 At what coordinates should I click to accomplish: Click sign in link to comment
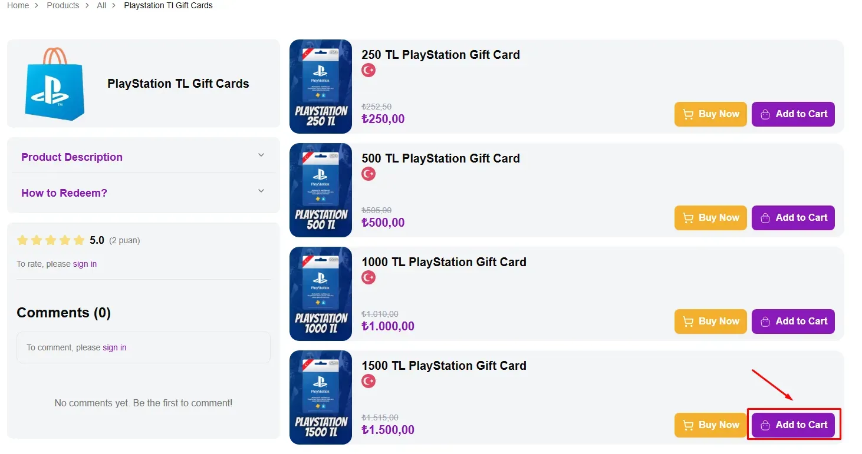click(114, 347)
